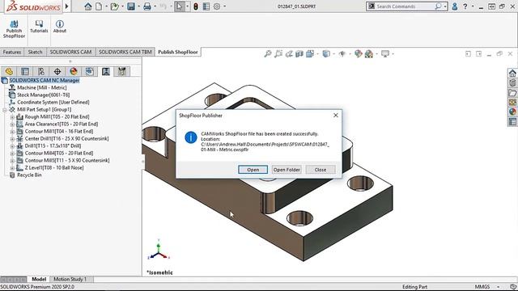Expand the Mill Part Setup1 node
This screenshot has height=291, width=518.
(x=5, y=110)
